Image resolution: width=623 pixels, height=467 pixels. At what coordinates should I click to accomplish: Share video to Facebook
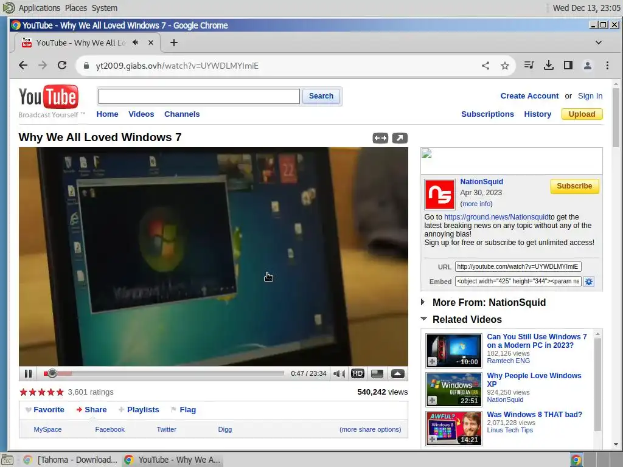(110, 429)
